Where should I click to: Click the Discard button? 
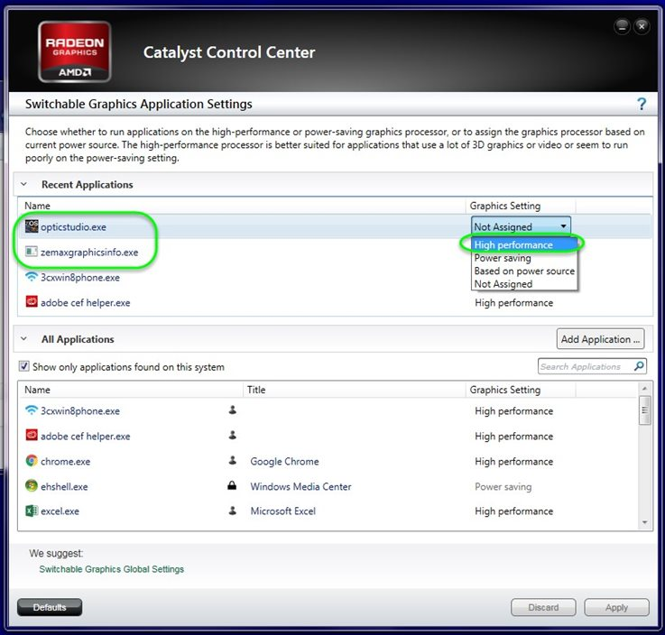coord(543,607)
